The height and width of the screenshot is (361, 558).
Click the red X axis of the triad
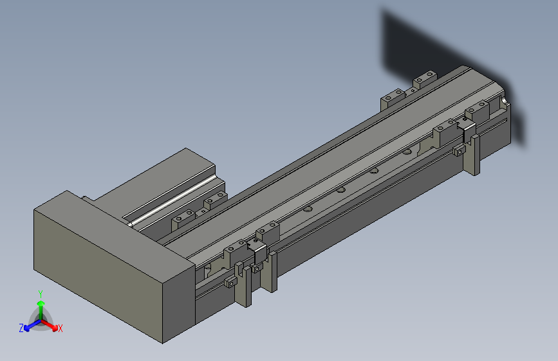click(x=50, y=325)
